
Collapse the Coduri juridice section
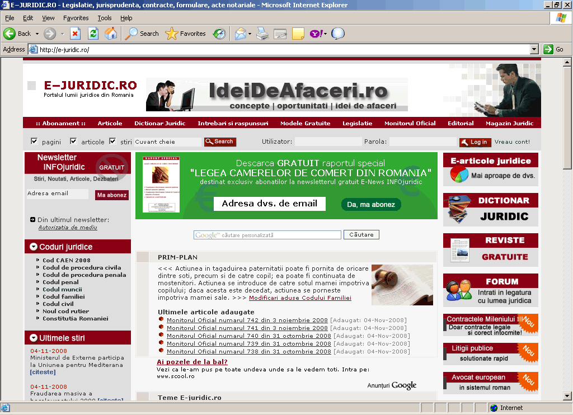click(x=34, y=247)
